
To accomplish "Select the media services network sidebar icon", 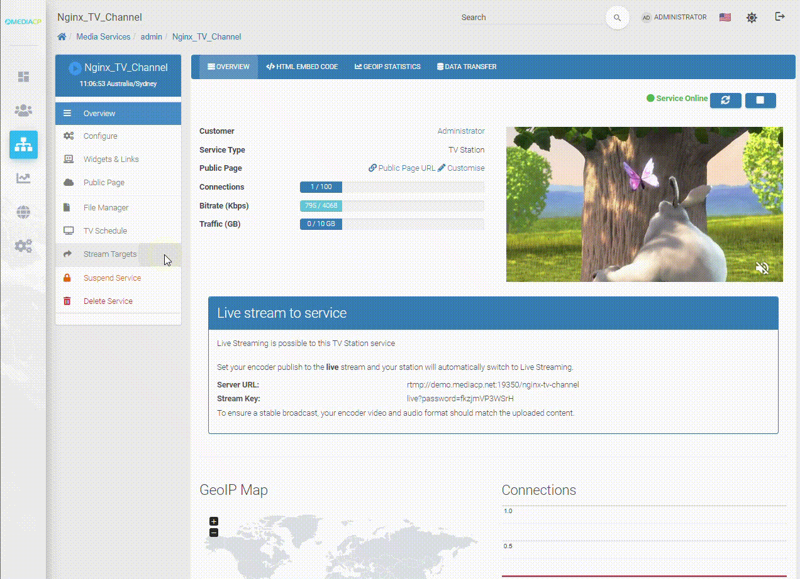I will click(x=23, y=144).
